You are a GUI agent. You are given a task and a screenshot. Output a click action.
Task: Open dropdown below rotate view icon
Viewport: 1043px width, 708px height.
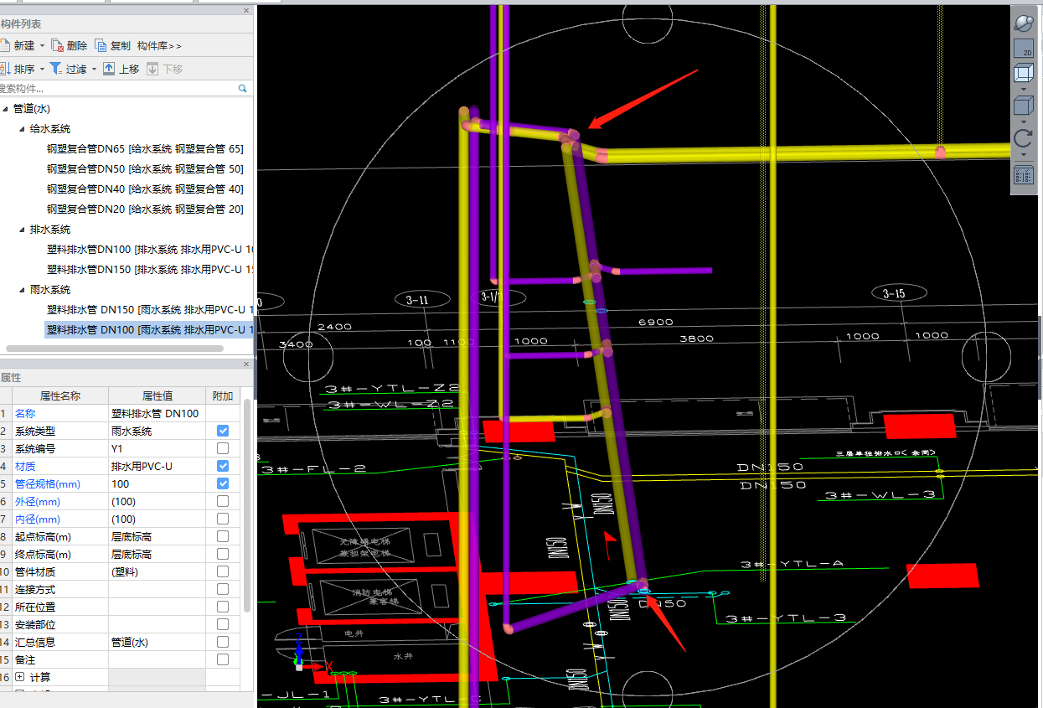pos(1024,154)
